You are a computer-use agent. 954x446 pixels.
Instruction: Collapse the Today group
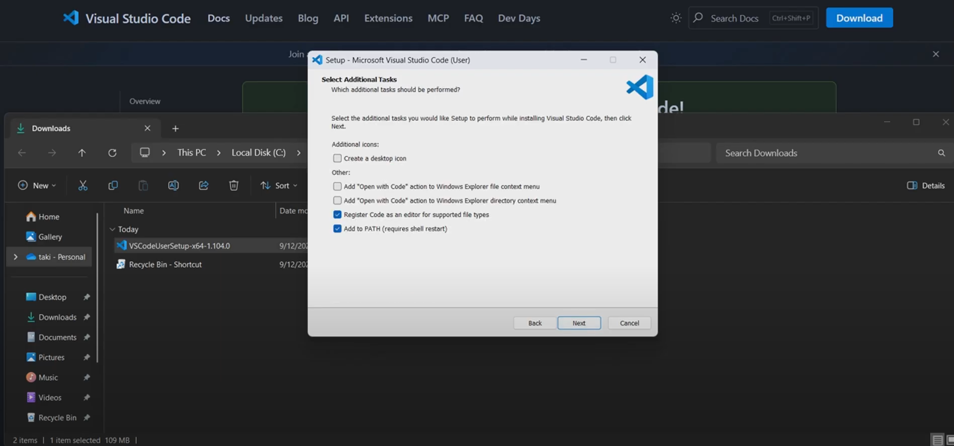click(x=112, y=229)
